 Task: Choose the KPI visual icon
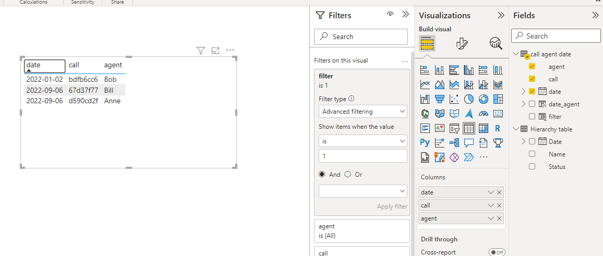[x=439, y=128]
